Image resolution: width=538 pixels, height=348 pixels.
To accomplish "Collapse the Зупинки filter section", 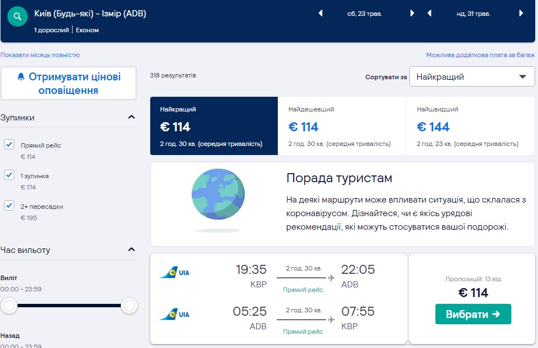I will [x=132, y=118].
